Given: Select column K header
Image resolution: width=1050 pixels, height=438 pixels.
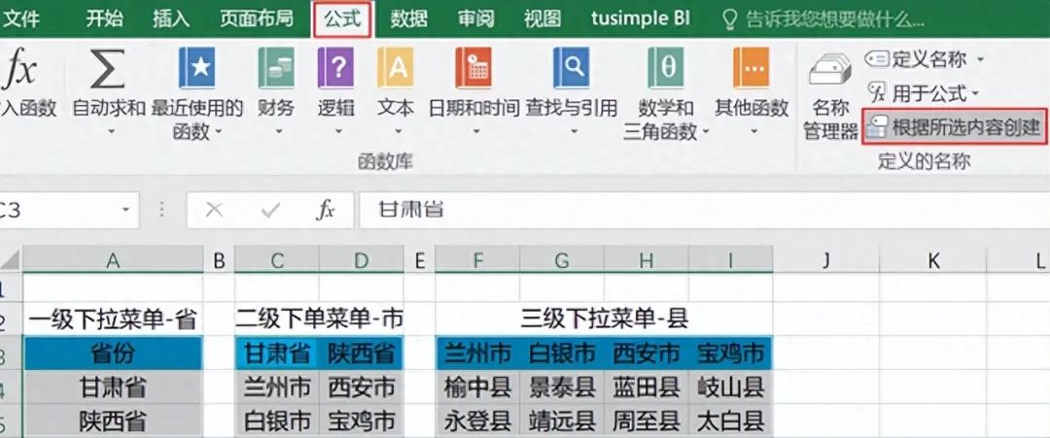Looking at the screenshot, I should [x=933, y=260].
